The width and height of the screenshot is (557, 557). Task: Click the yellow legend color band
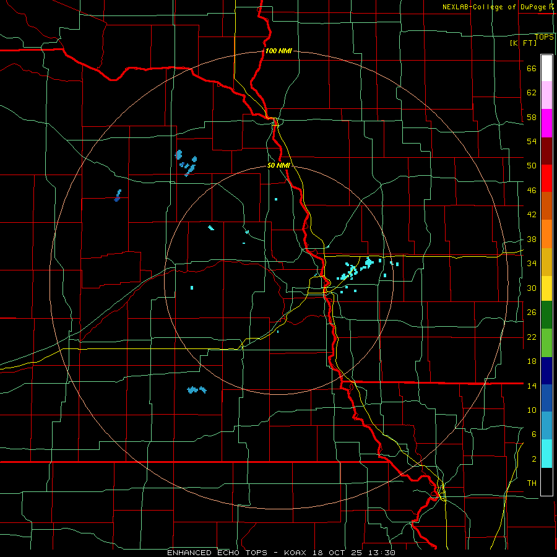point(546,288)
